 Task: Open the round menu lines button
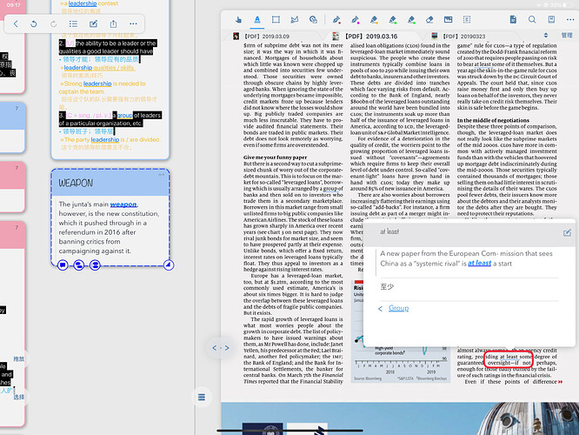tap(202, 397)
